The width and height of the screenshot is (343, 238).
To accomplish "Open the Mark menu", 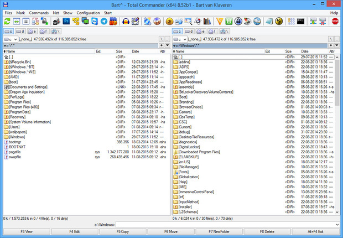I will 20,13.
